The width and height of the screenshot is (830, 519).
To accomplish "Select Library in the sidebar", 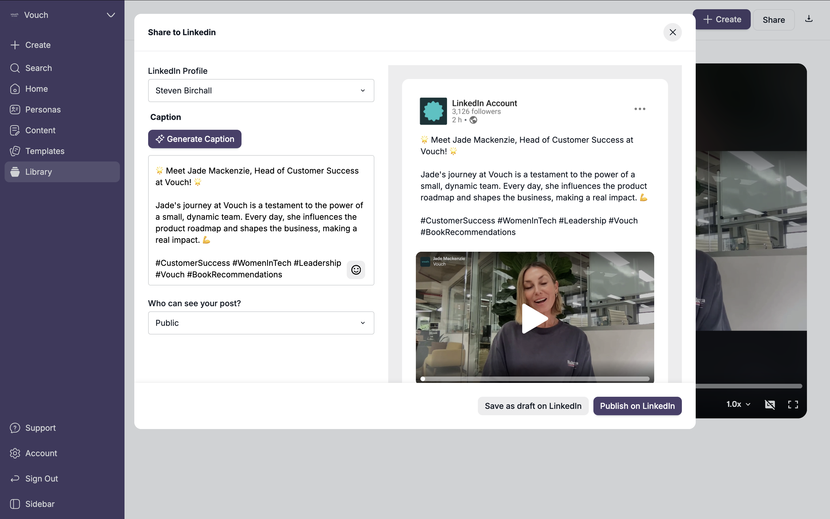I will pos(62,172).
